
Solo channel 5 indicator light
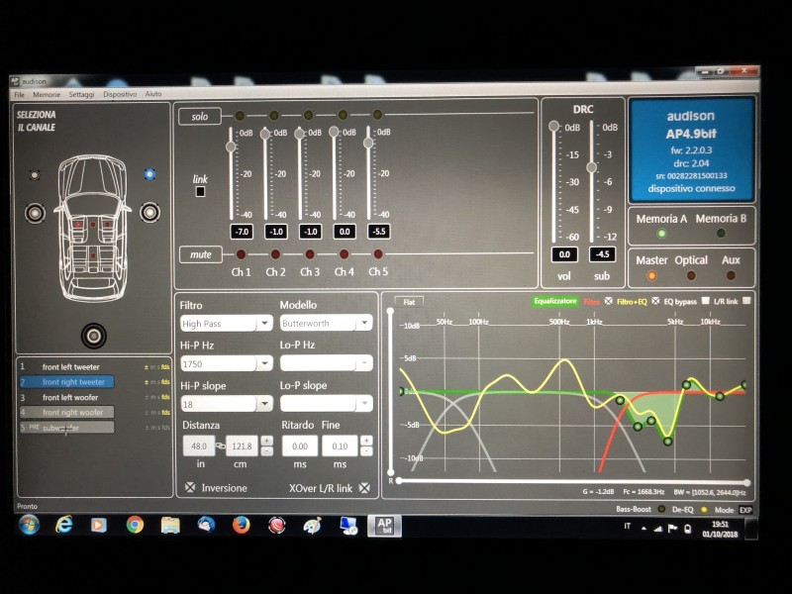pos(377,115)
